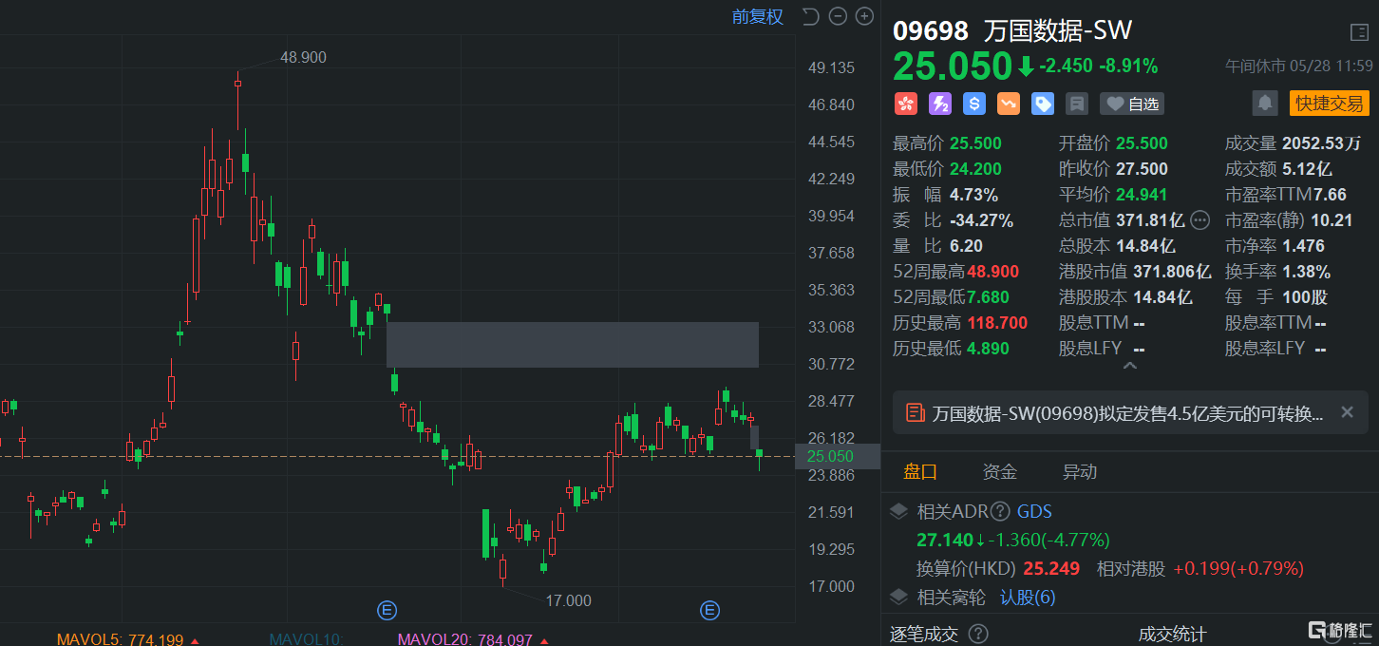Open the 成交统计 tab
The height and width of the screenshot is (646, 1379).
coord(1173,635)
